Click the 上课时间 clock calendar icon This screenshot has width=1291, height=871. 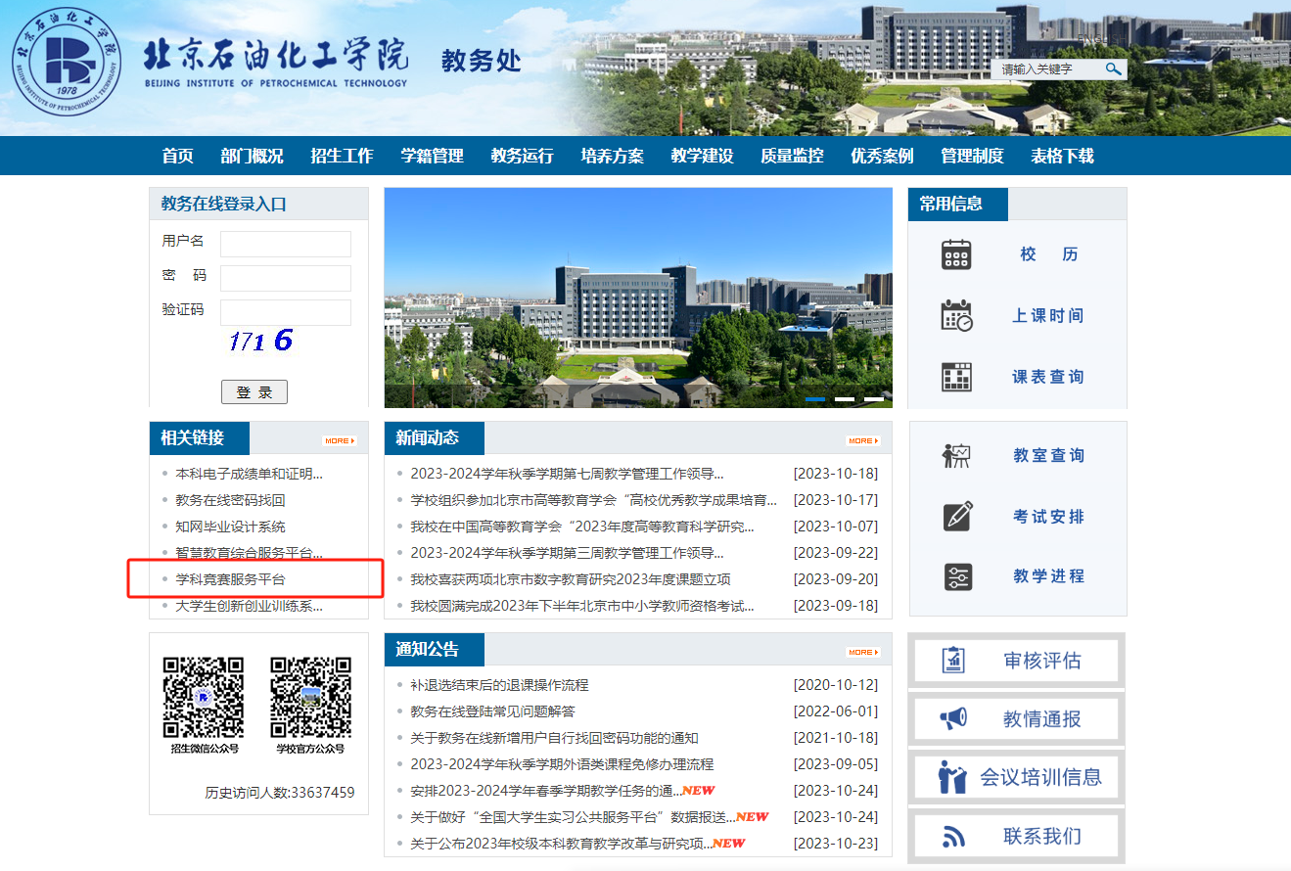click(956, 316)
